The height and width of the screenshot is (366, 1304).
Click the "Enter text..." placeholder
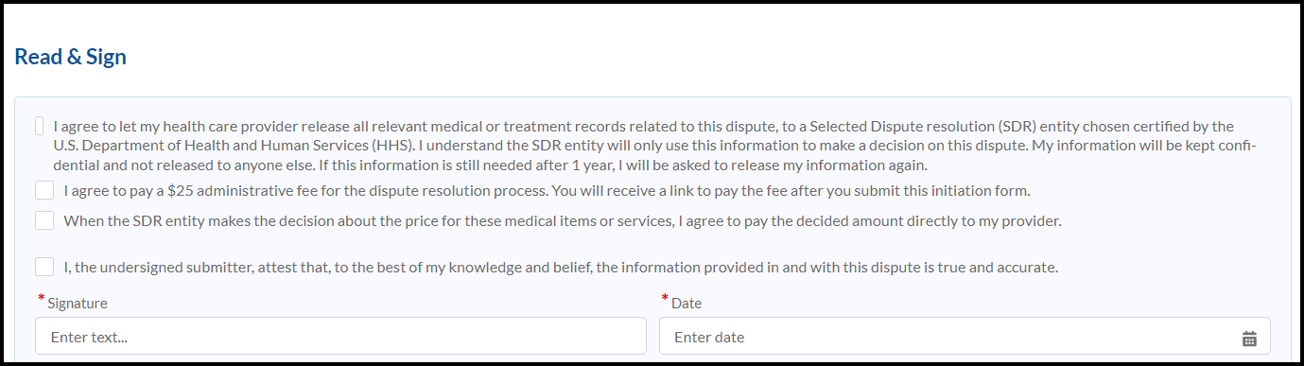click(89, 337)
